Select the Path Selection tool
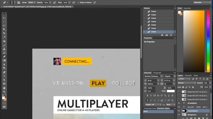 [x=4, y=80]
